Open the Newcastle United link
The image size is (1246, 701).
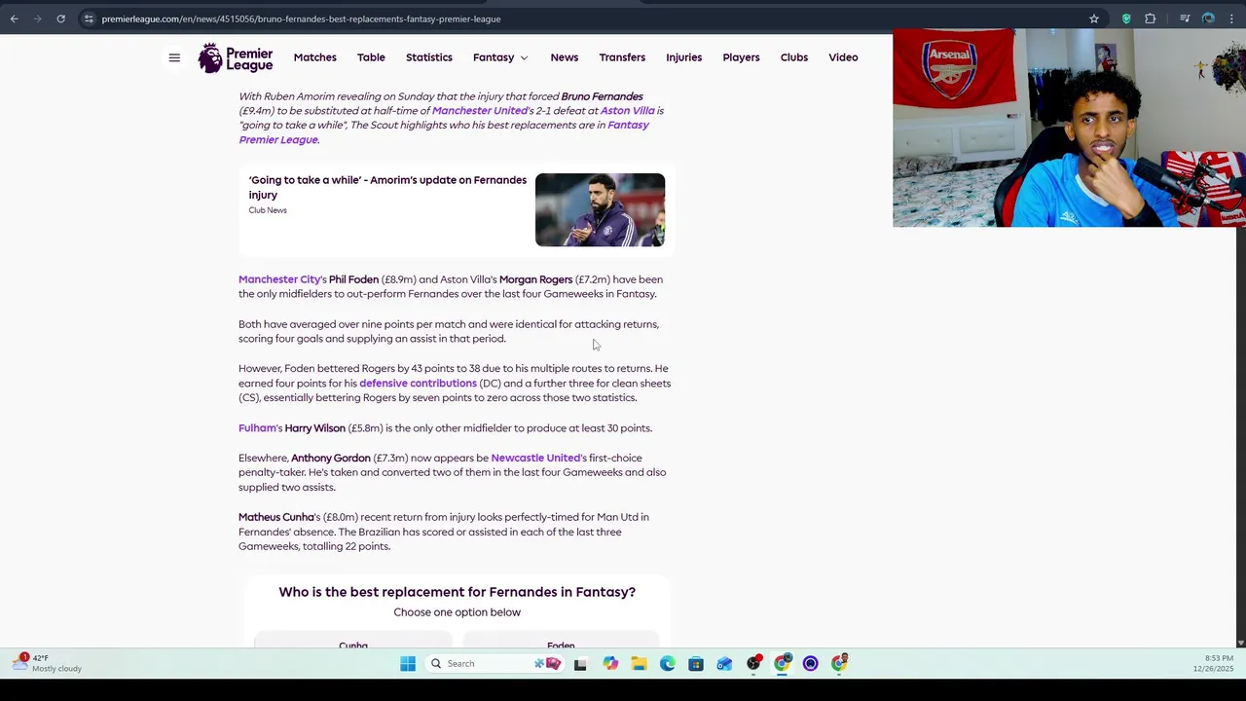535,458
